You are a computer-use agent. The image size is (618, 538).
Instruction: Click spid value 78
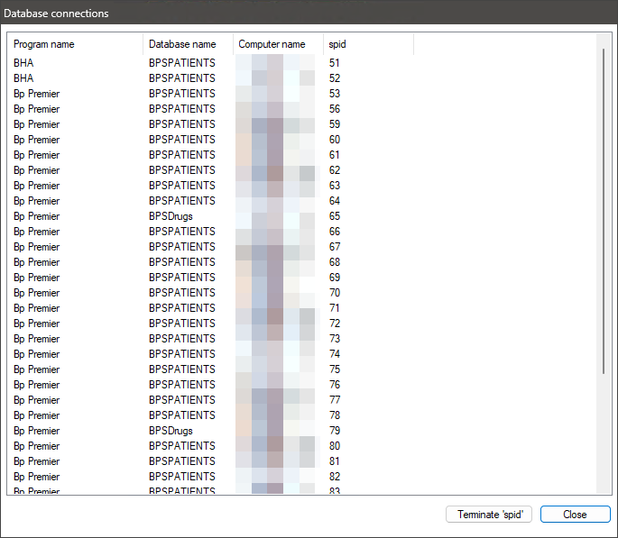click(x=334, y=415)
